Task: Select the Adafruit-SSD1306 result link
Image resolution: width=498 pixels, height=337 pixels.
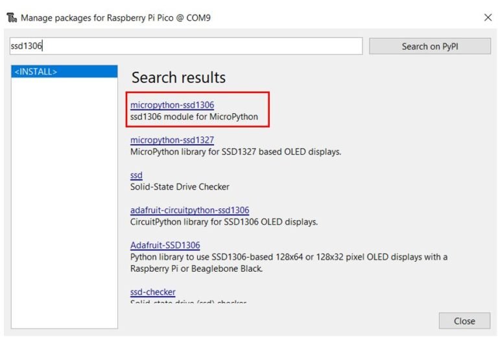Action: pos(165,245)
